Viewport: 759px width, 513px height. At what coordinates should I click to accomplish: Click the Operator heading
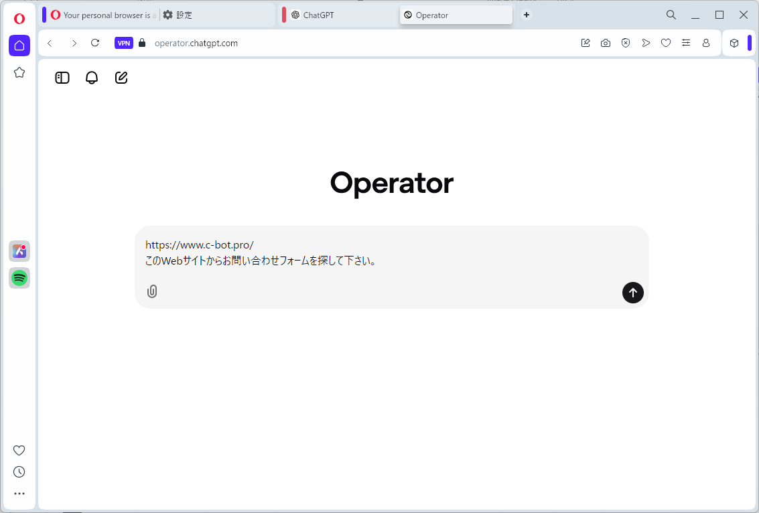point(392,184)
